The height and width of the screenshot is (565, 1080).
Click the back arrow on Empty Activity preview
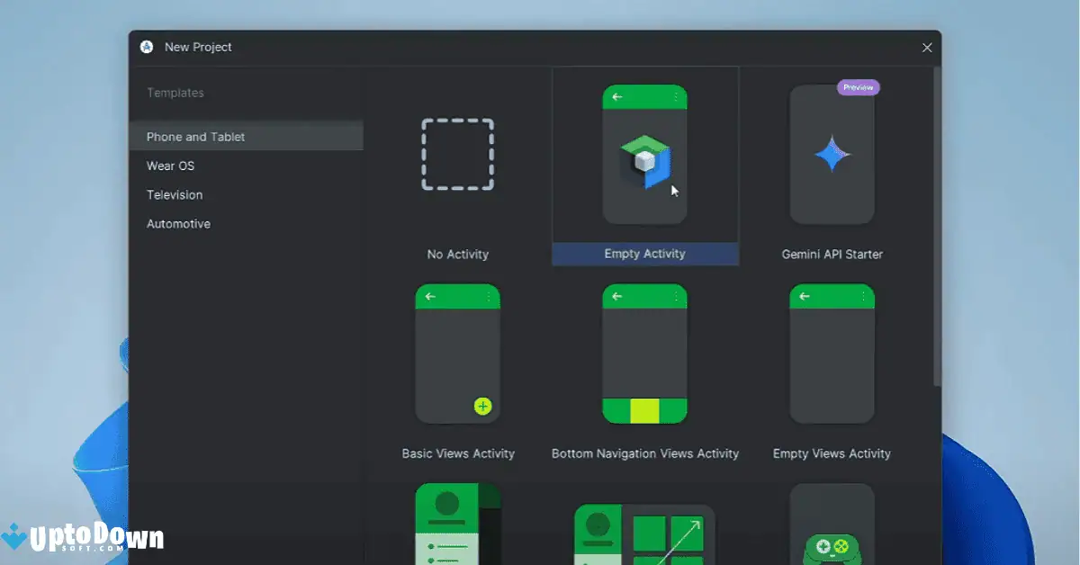[616, 97]
